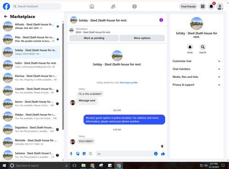Select Setsby conversation in list

click(31, 52)
